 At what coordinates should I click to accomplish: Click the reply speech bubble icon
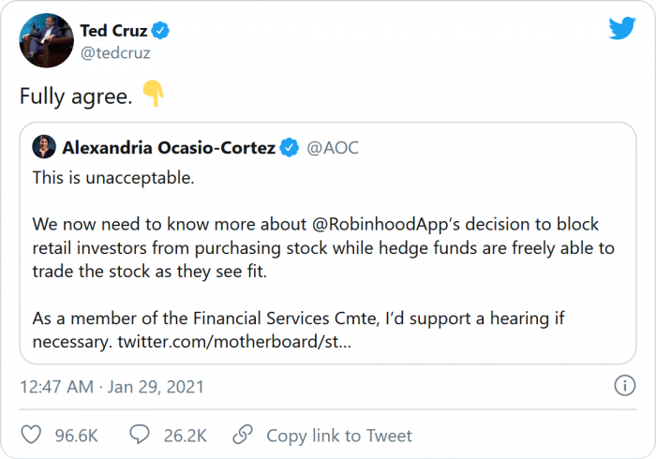tap(141, 436)
